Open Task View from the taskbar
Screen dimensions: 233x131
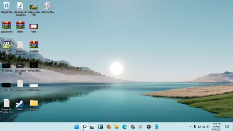click(92, 127)
